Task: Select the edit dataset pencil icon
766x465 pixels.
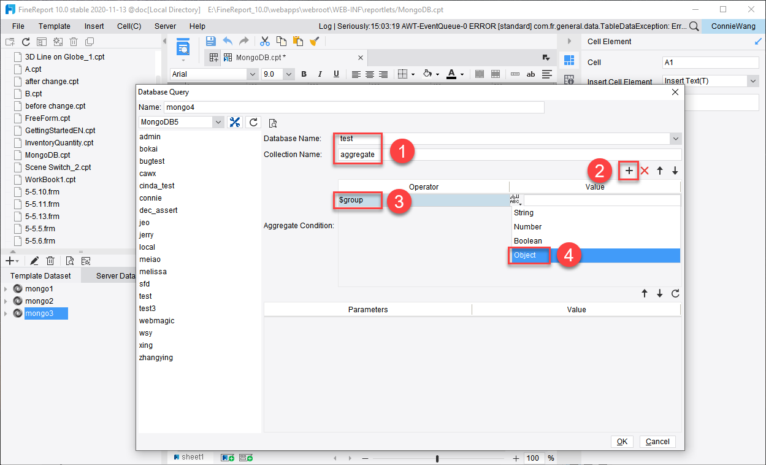Action: point(34,260)
